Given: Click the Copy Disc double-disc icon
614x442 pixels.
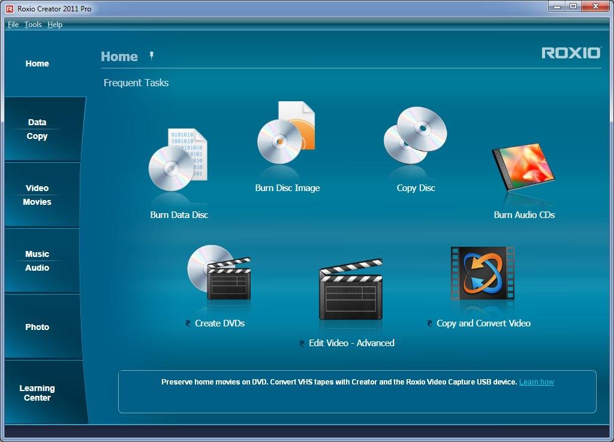Looking at the screenshot, I should (x=416, y=137).
